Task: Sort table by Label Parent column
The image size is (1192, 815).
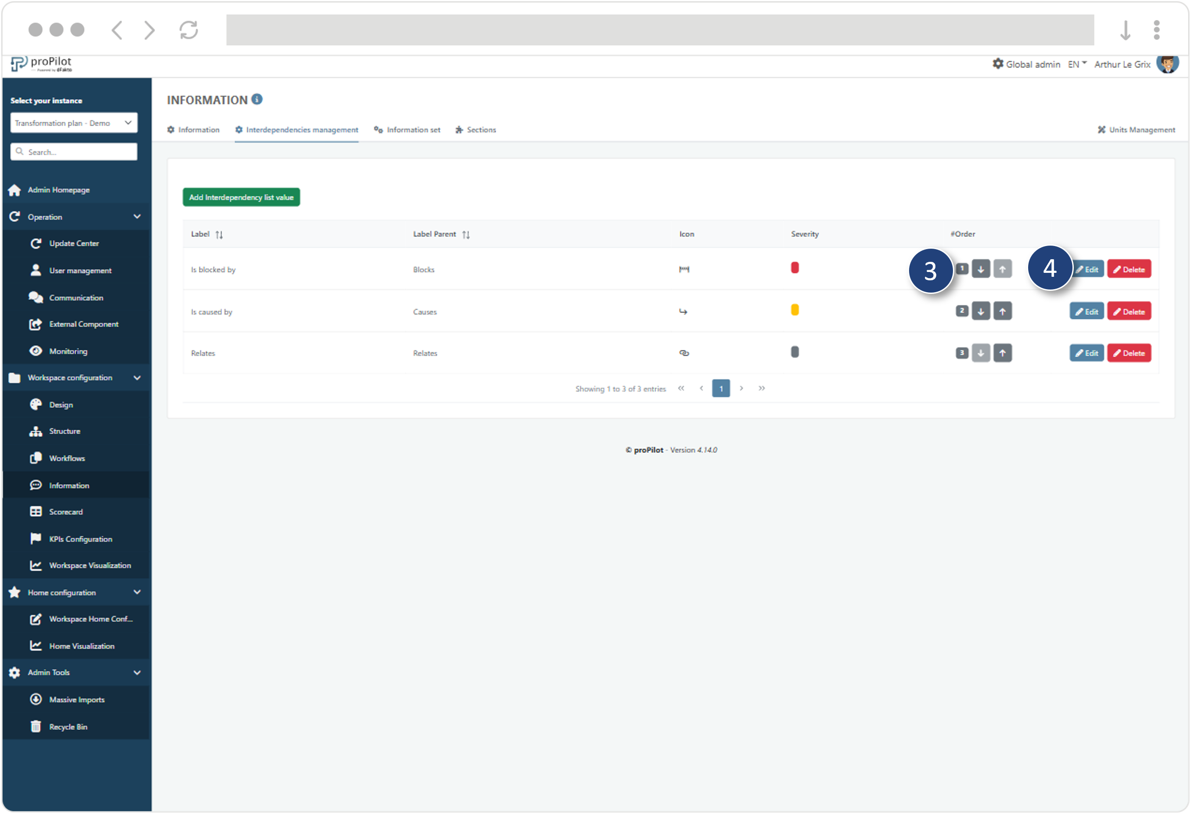Action: click(466, 235)
